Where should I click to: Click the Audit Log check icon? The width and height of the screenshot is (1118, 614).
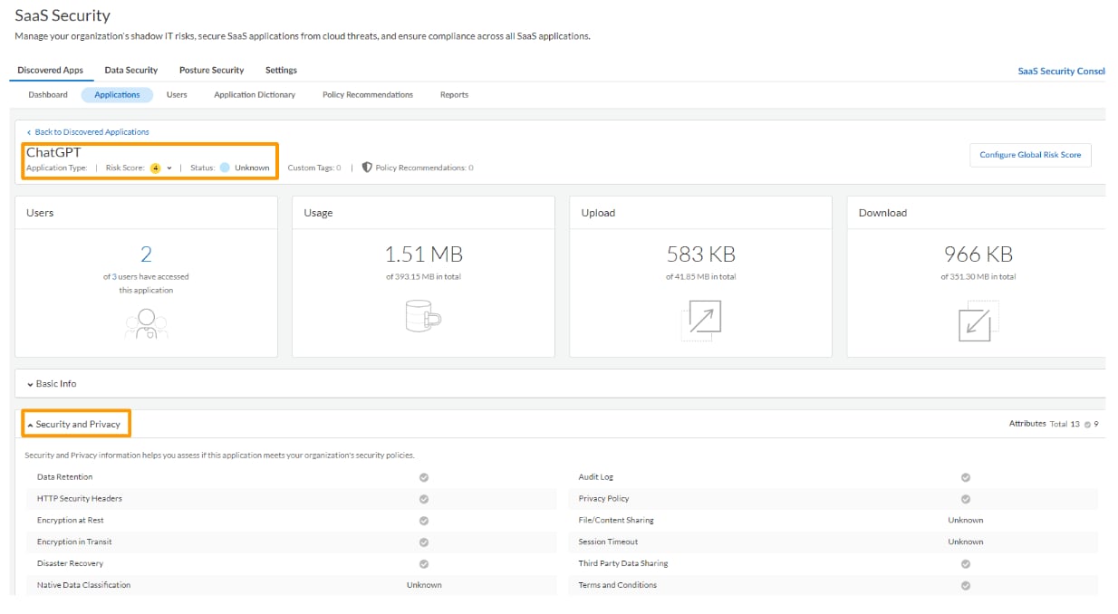[x=966, y=477]
